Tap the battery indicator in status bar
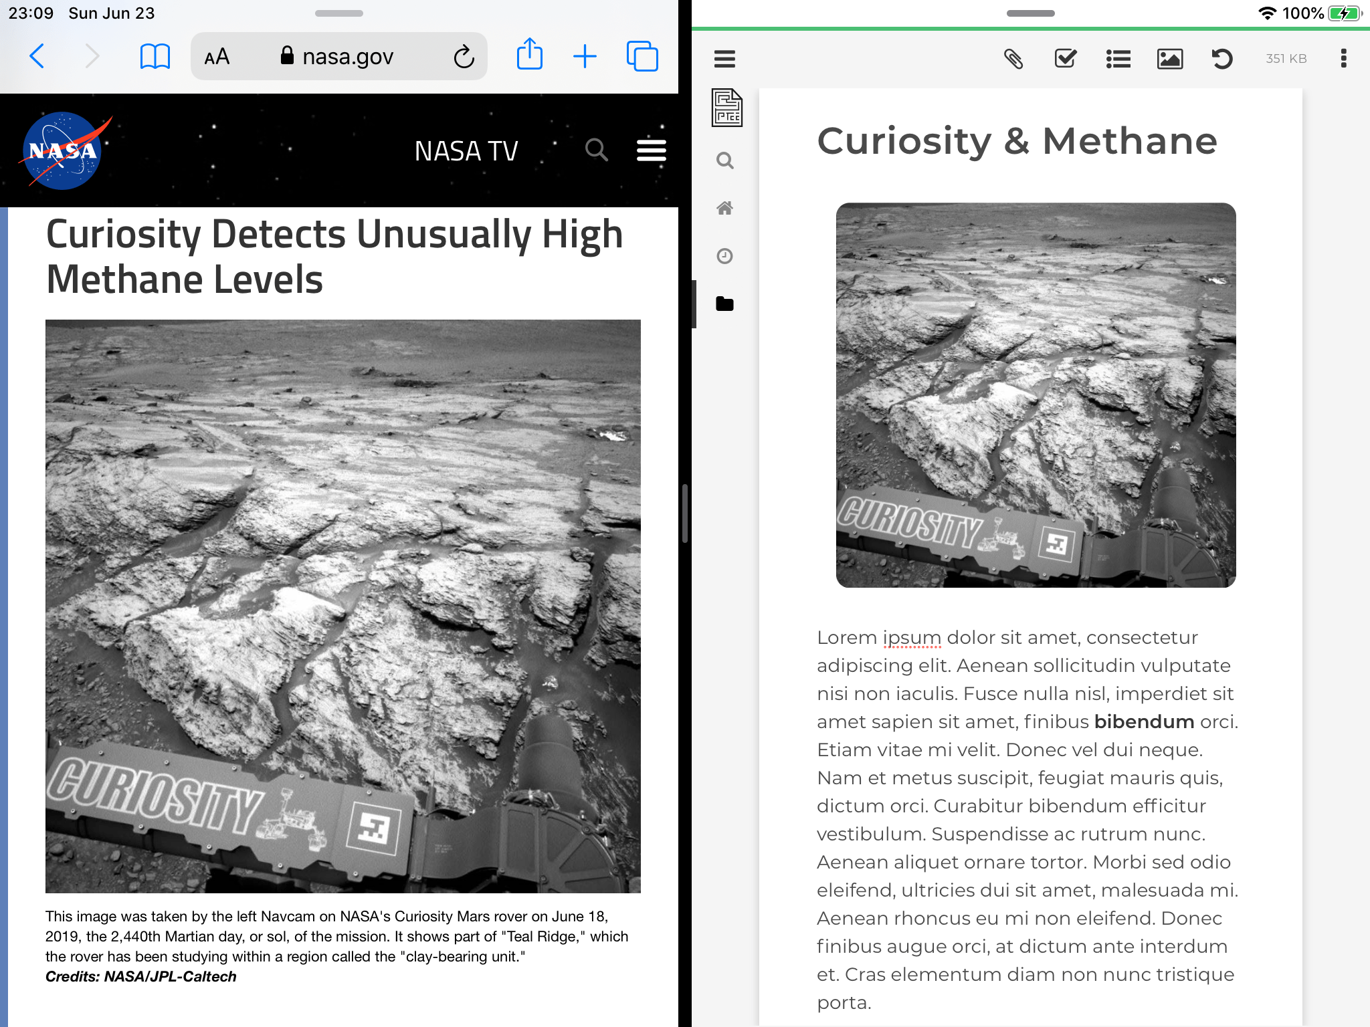1370x1027 pixels. click(1345, 13)
